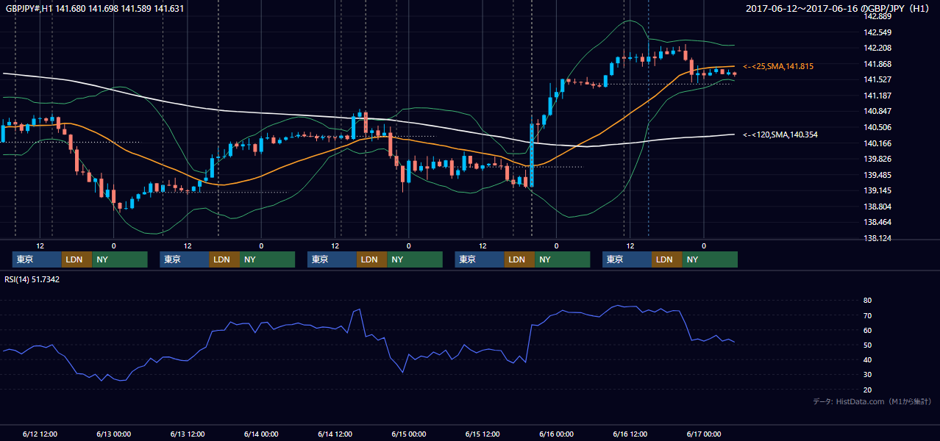Image resolution: width=940 pixels, height=441 pixels.
Task: Click the rightmost NY session box
Action: (x=710, y=259)
